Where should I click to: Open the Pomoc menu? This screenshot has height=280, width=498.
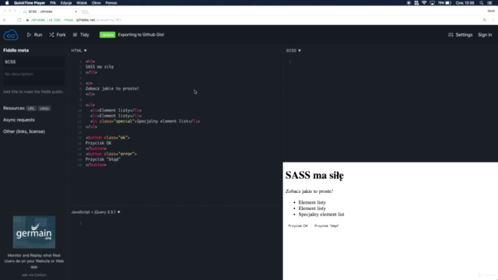(111, 3)
